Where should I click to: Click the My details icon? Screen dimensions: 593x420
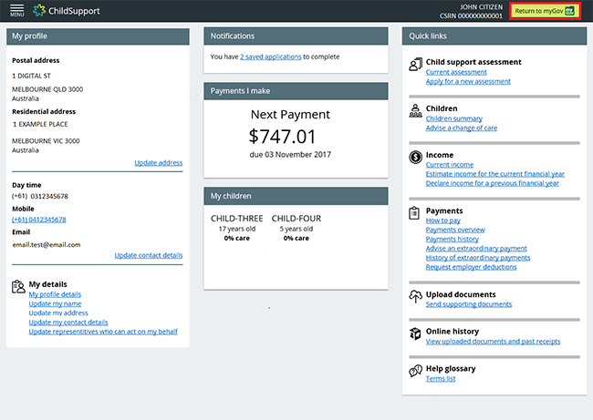(18, 286)
